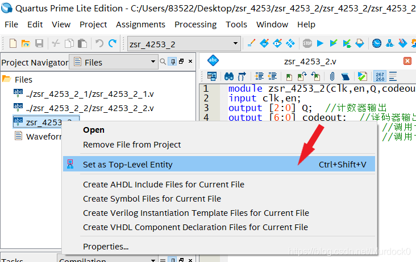Choose Create Symbol Files for Current File
Image resolution: width=416 pixels, height=262 pixels.
coord(219,199)
